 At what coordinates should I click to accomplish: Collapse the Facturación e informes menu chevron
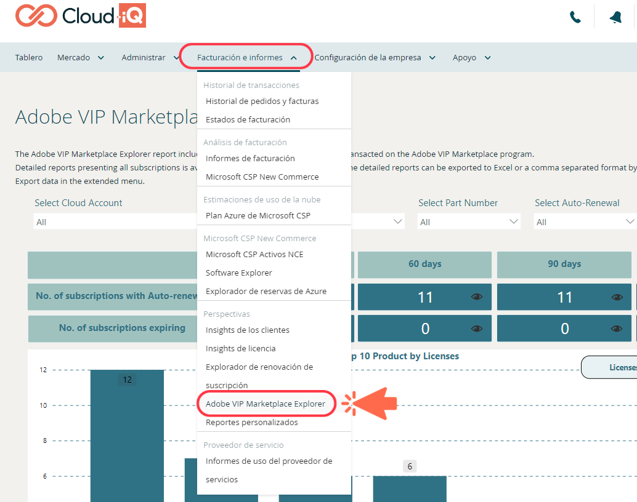coord(294,58)
